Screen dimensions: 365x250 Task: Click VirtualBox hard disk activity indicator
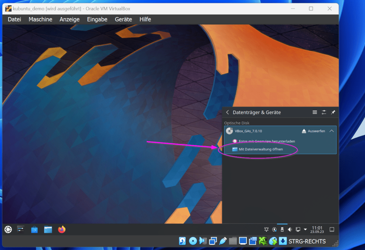[x=182, y=241]
